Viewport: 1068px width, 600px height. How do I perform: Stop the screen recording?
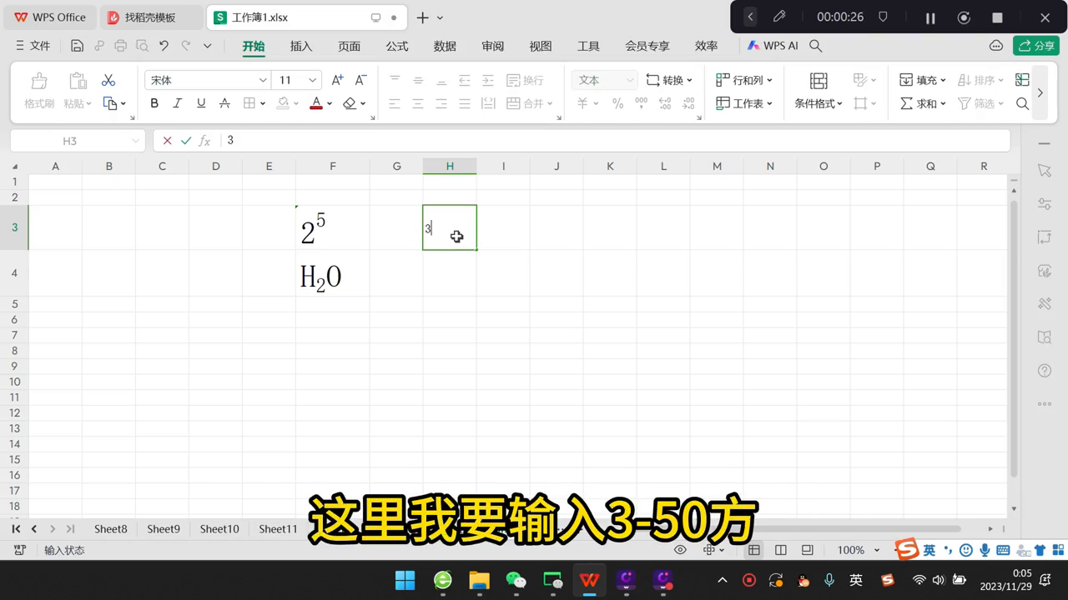997,17
